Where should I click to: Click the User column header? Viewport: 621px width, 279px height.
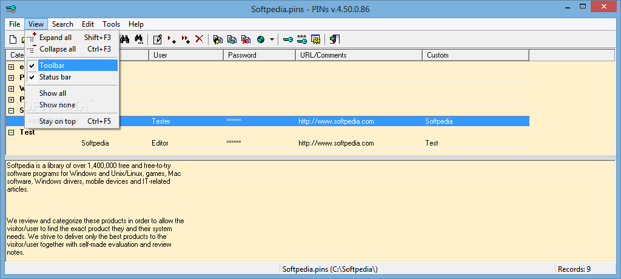[x=186, y=55]
